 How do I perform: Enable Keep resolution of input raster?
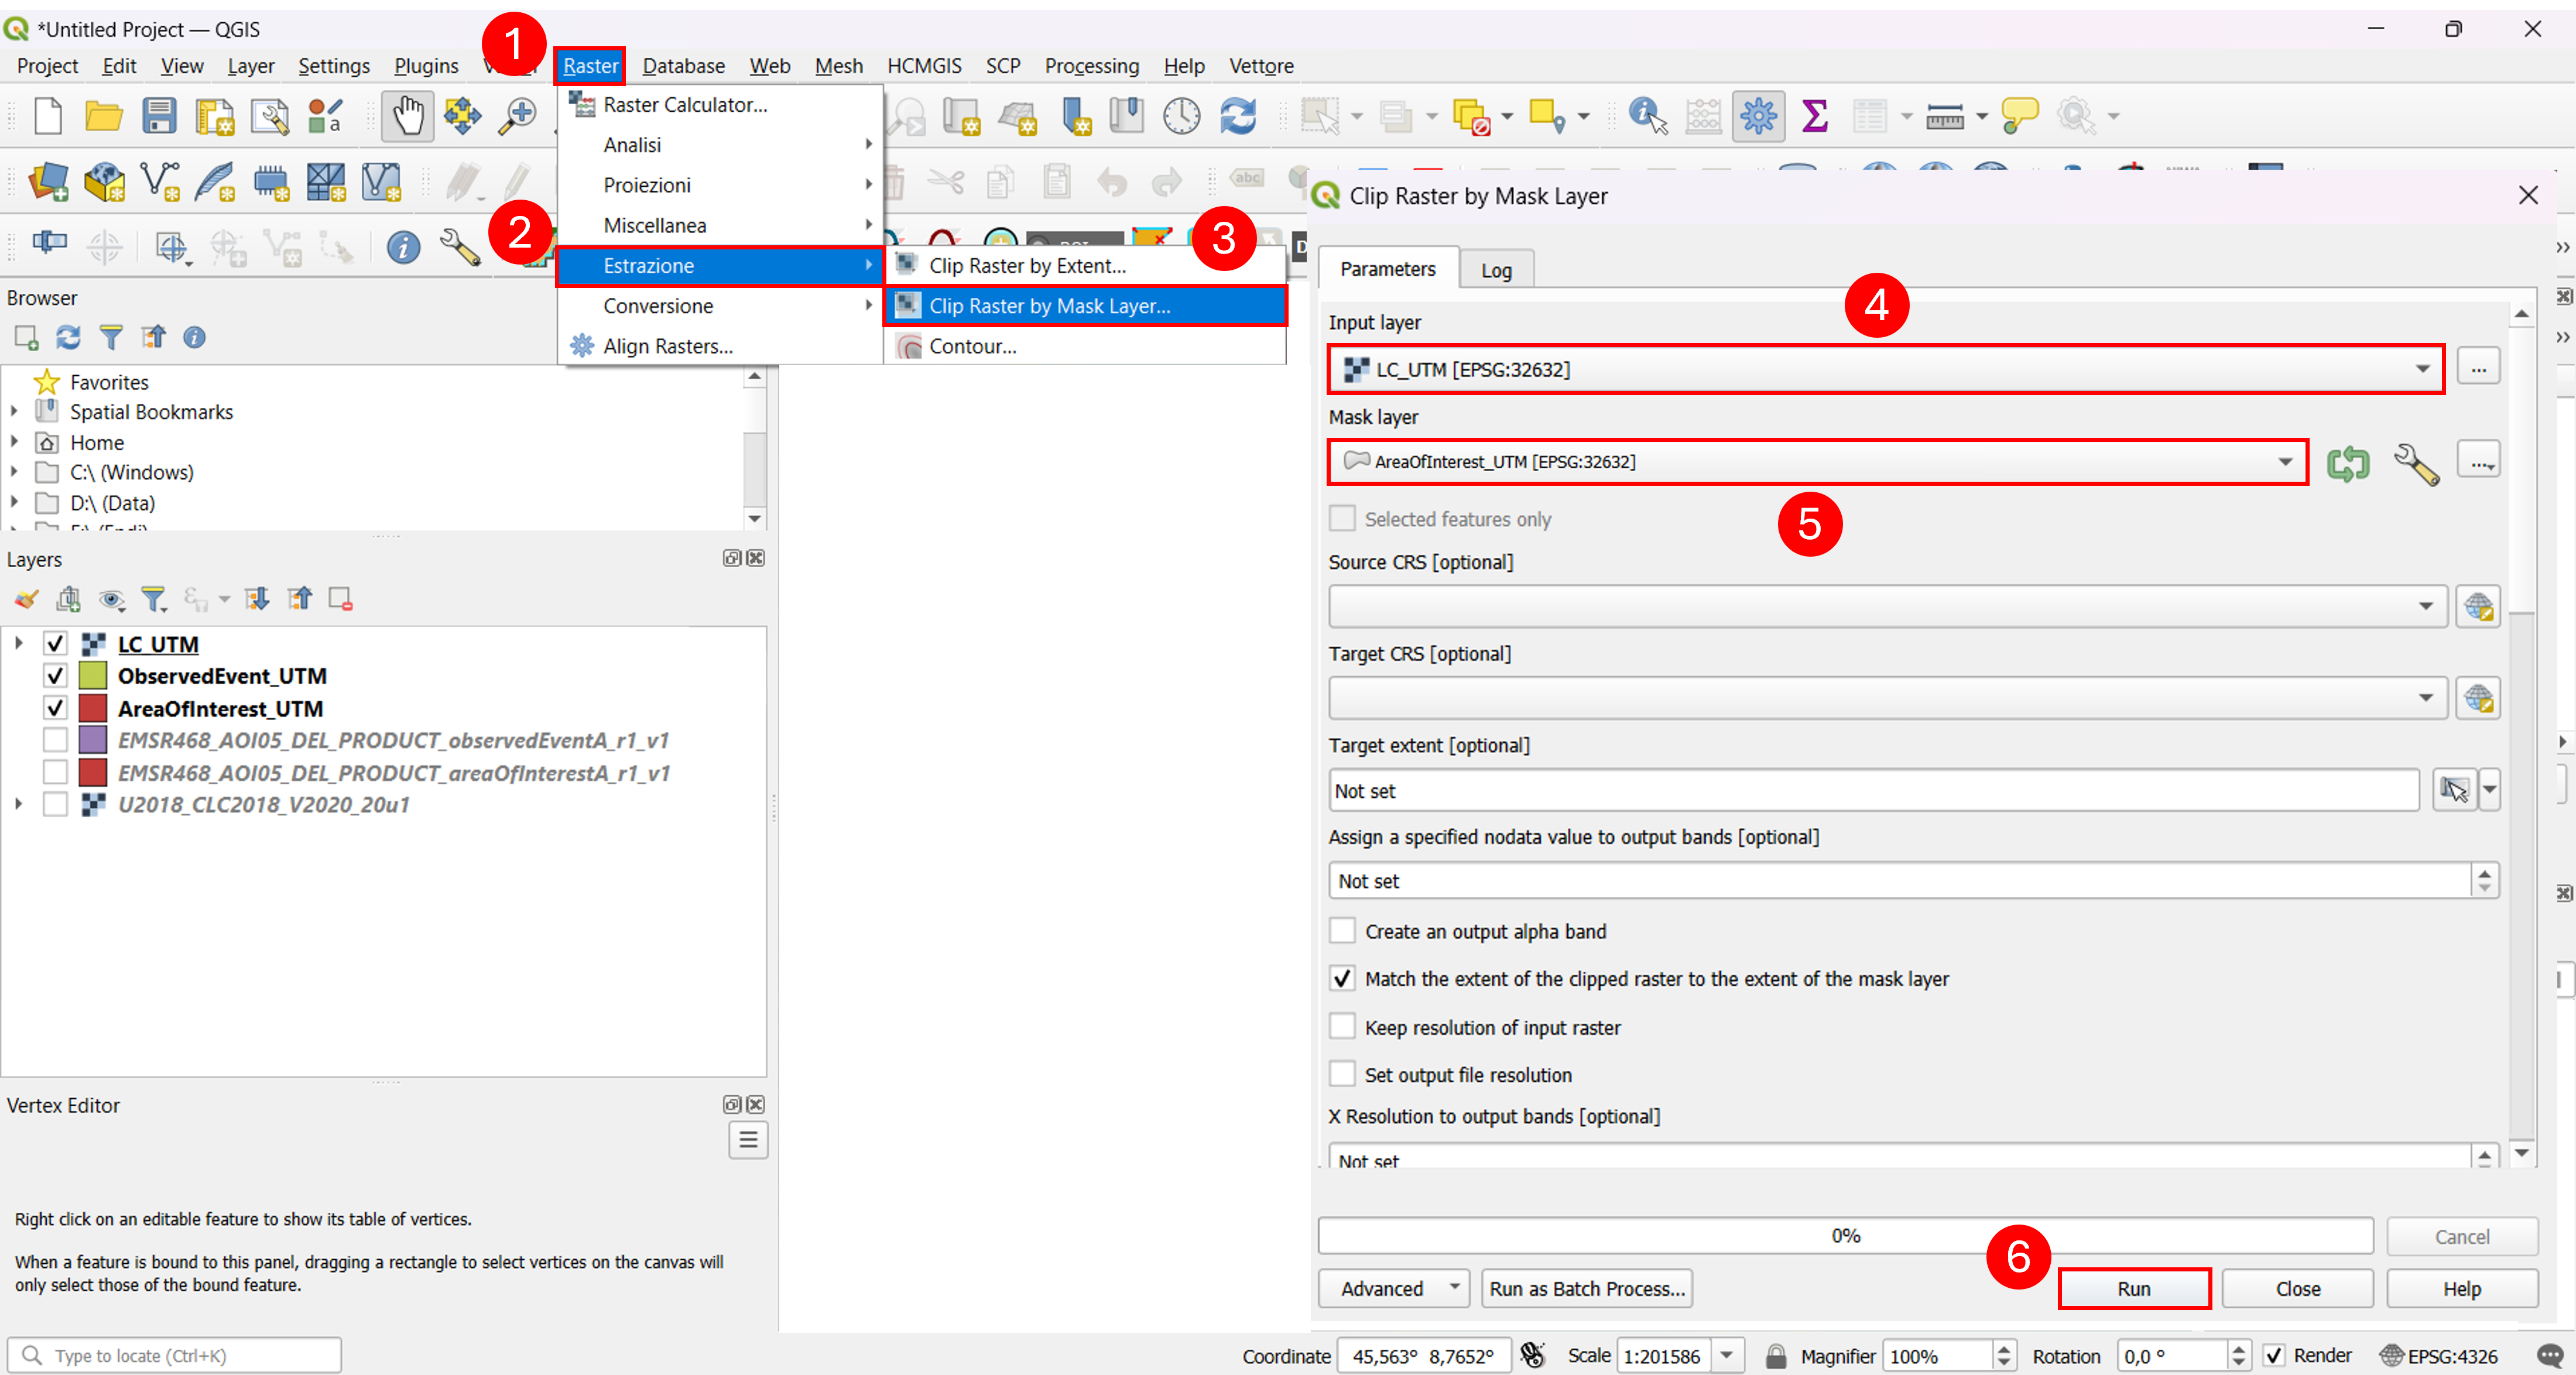click(x=1342, y=1027)
